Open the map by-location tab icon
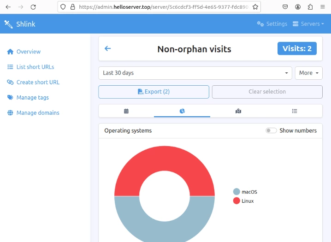 pyautogui.click(x=238, y=111)
